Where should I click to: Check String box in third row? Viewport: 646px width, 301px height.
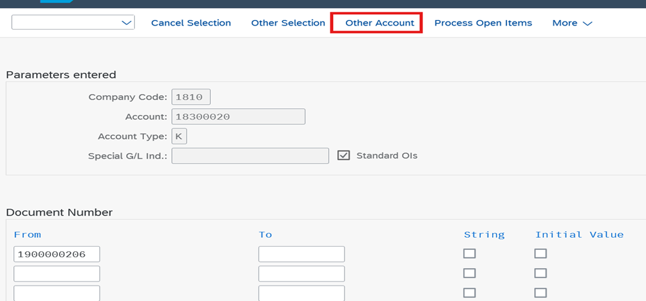pos(469,293)
